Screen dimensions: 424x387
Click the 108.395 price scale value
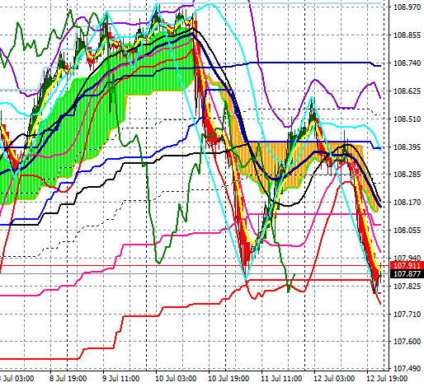point(408,147)
